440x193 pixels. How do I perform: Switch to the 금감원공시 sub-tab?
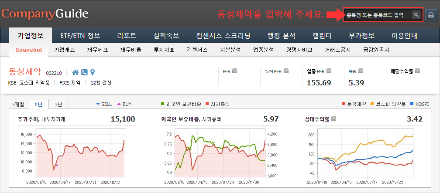(376, 50)
